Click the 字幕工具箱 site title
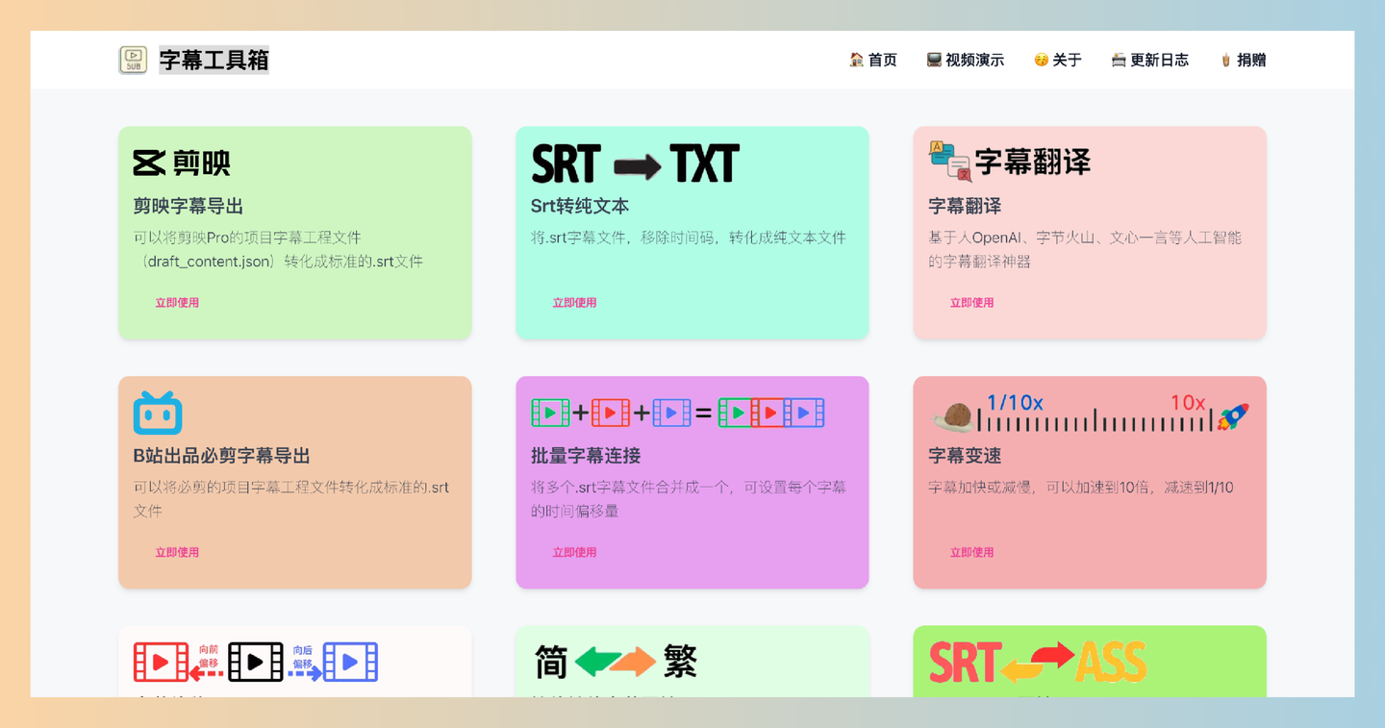Viewport: 1385px width, 728px height. 214,61
